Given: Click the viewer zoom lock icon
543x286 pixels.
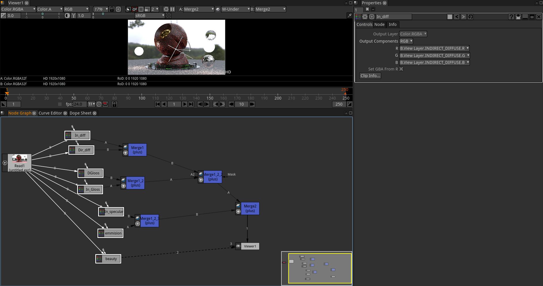Looking at the screenshot, I should coord(112,9).
